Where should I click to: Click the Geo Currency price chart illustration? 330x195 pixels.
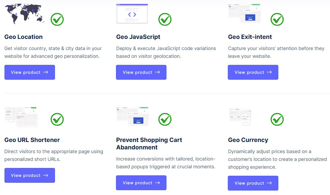pos(240,117)
